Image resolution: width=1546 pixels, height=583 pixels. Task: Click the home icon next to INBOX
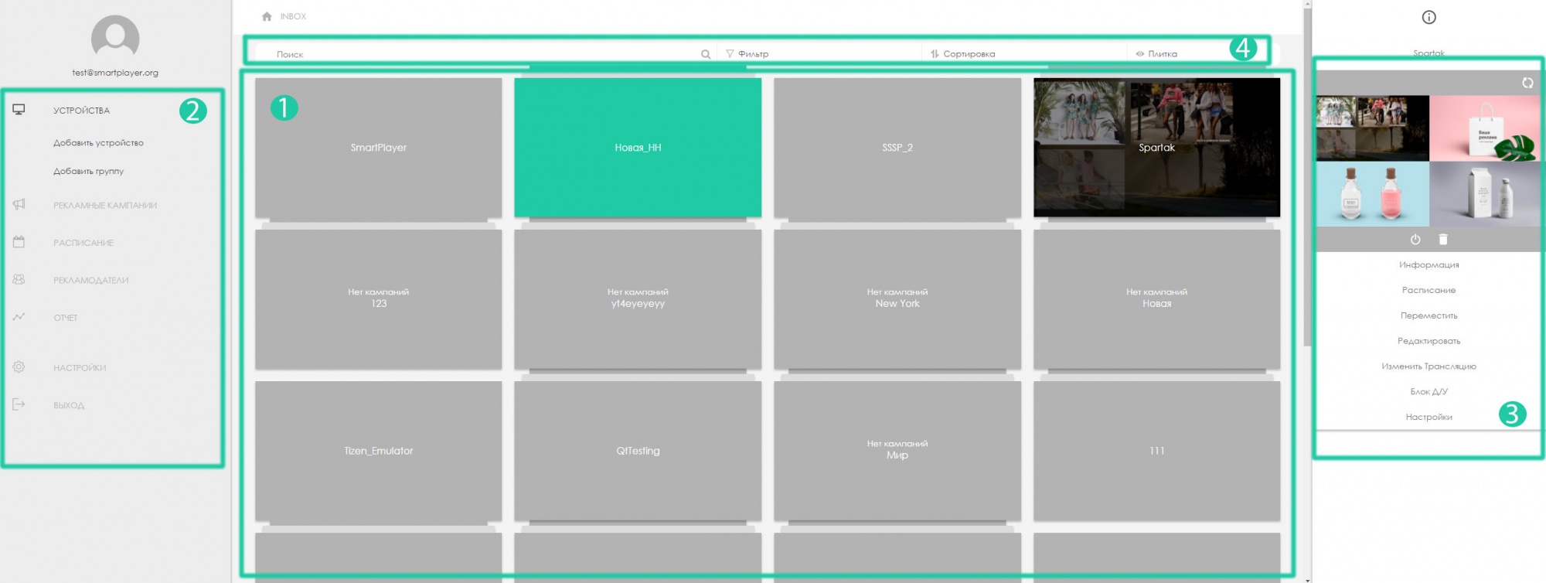pyautogui.click(x=267, y=16)
